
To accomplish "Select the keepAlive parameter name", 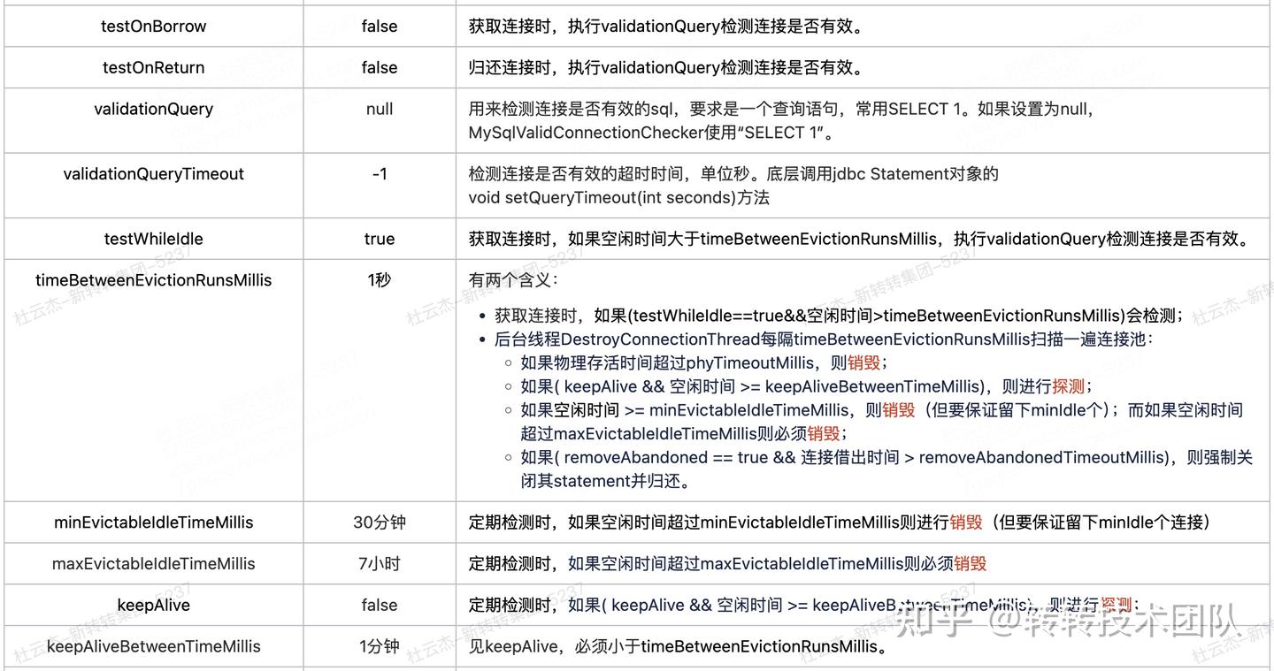I will pos(153,605).
